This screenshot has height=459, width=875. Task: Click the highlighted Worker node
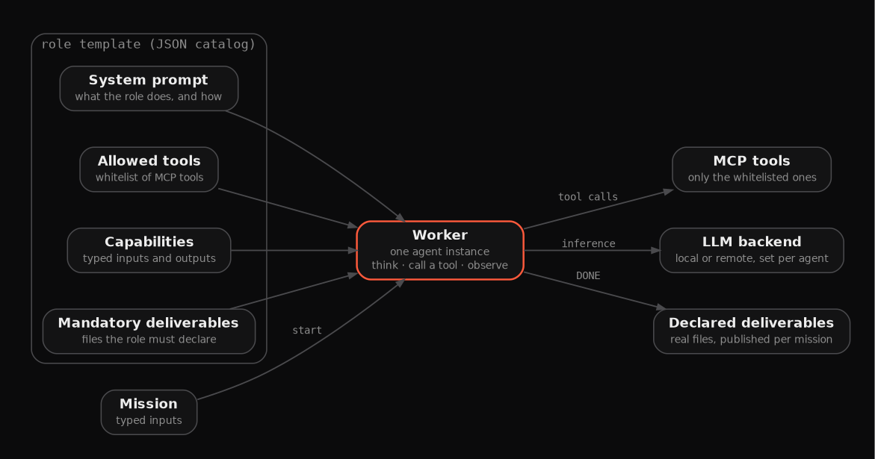click(439, 250)
